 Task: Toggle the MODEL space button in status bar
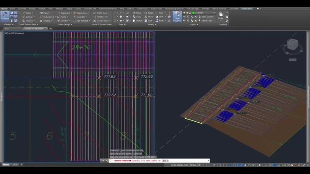click(x=193, y=165)
